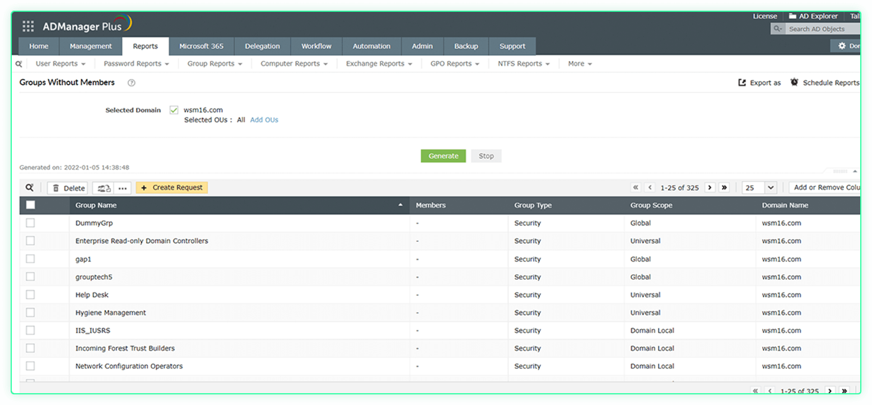The width and height of the screenshot is (872, 405).
Task: Expand the Group Reports dropdown
Action: click(215, 64)
